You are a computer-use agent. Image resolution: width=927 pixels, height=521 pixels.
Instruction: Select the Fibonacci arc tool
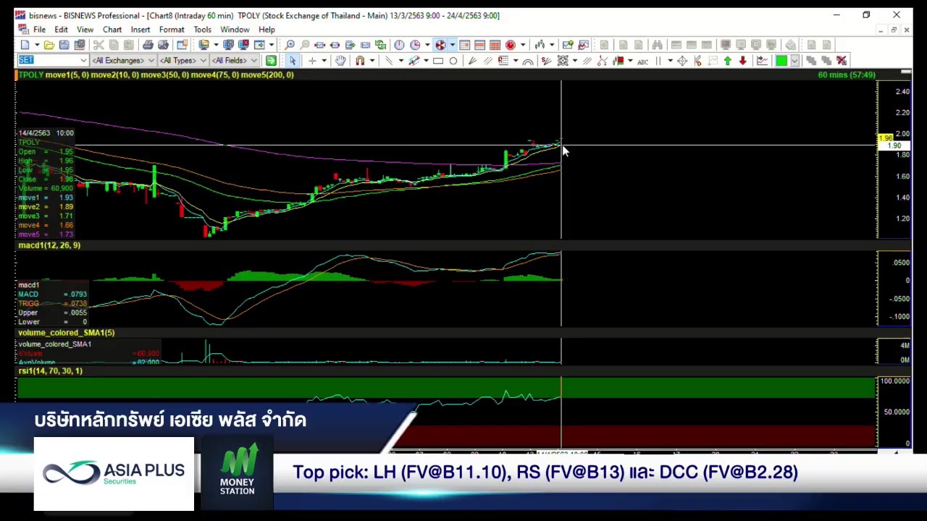coord(528,62)
